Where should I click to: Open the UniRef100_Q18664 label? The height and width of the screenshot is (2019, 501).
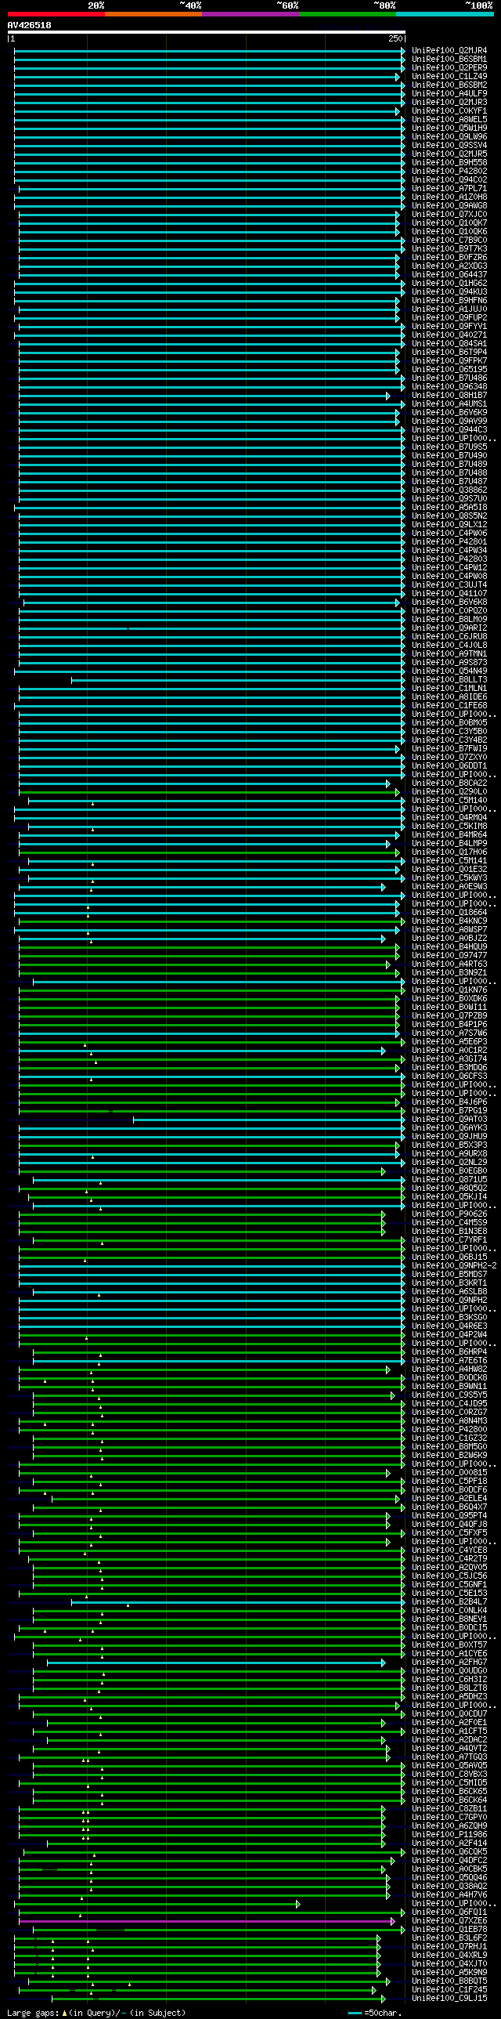coord(449,913)
